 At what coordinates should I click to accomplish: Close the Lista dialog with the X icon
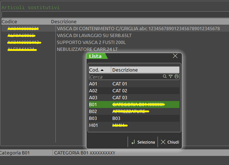175,56
